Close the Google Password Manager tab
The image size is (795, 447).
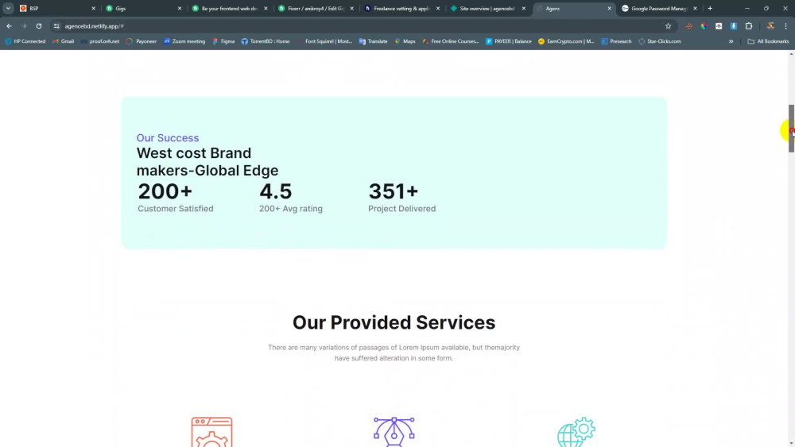695,8
